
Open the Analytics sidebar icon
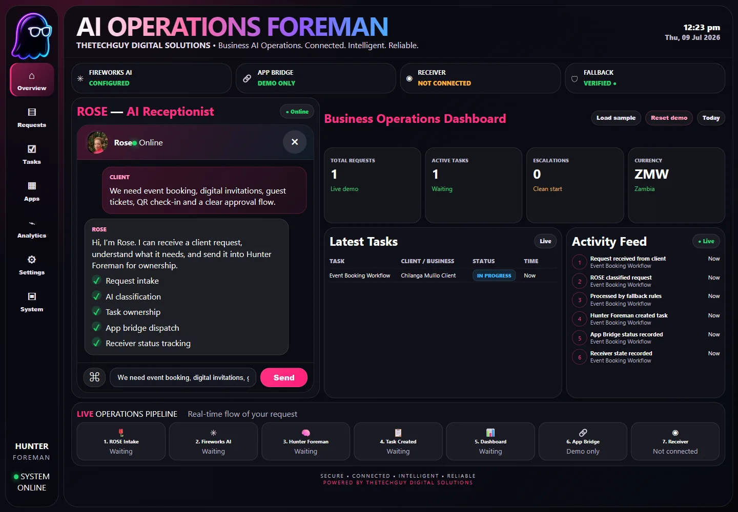click(x=32, y=223)
